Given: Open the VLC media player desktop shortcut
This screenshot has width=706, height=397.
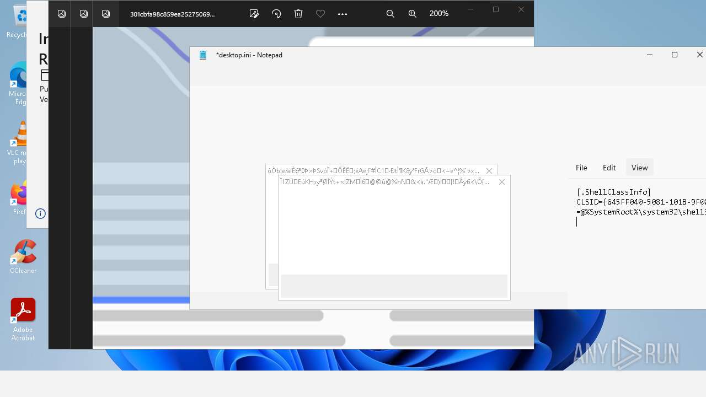Looking at the screenshot, I should point(18,143).
